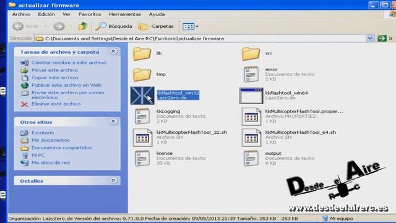Image resolution: width=396 pixels, height=223 pixels.
Task: Click the title bar folder icon
Action: 12,5
